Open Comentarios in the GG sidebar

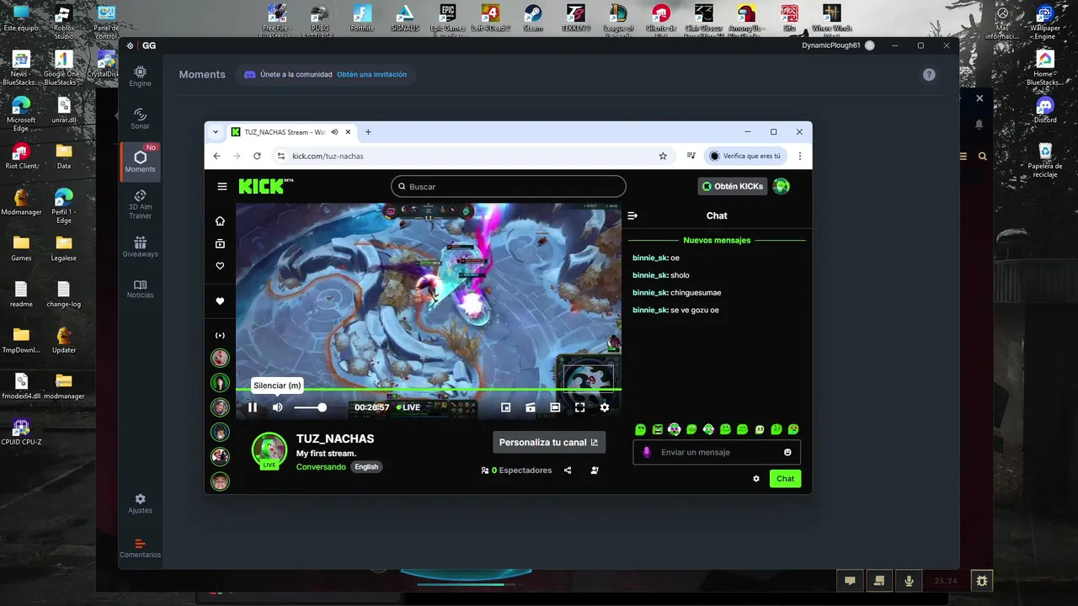pos(140,548)
